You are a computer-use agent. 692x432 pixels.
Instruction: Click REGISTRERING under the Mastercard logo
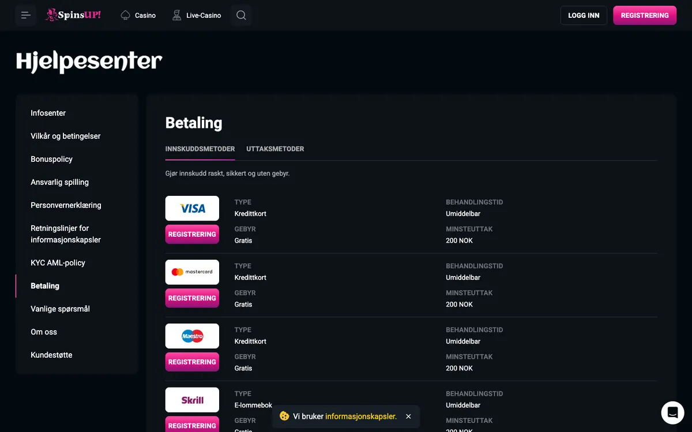click(x=192, y=298)
